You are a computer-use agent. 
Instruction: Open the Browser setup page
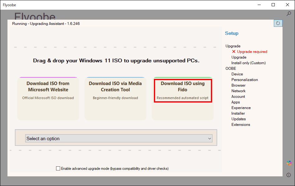coord(238,85)
